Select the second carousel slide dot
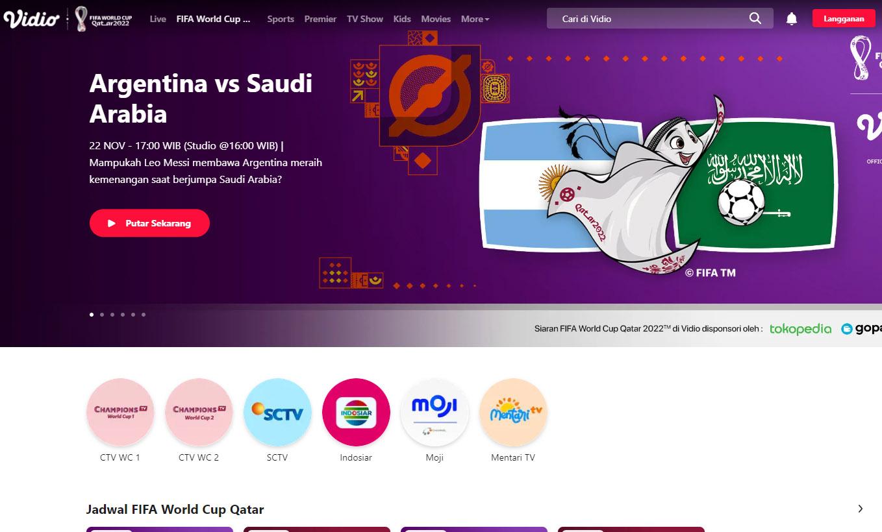Screen dimensions: 882x532 pyautogui.click(x=102, y=315)
